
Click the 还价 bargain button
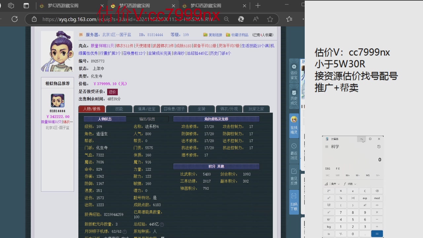pos(112,92)
